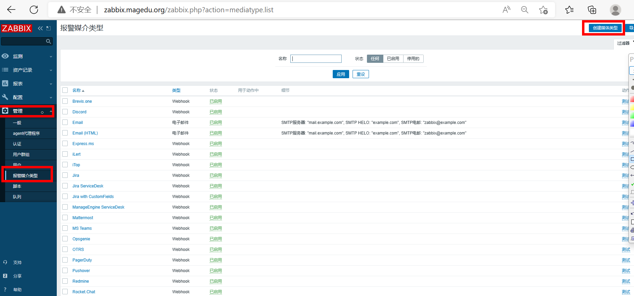Viewport: 634px width, 296px height.
Task: Toggle the 过滤器 filter tab
Action: click(x=624, y=43)
